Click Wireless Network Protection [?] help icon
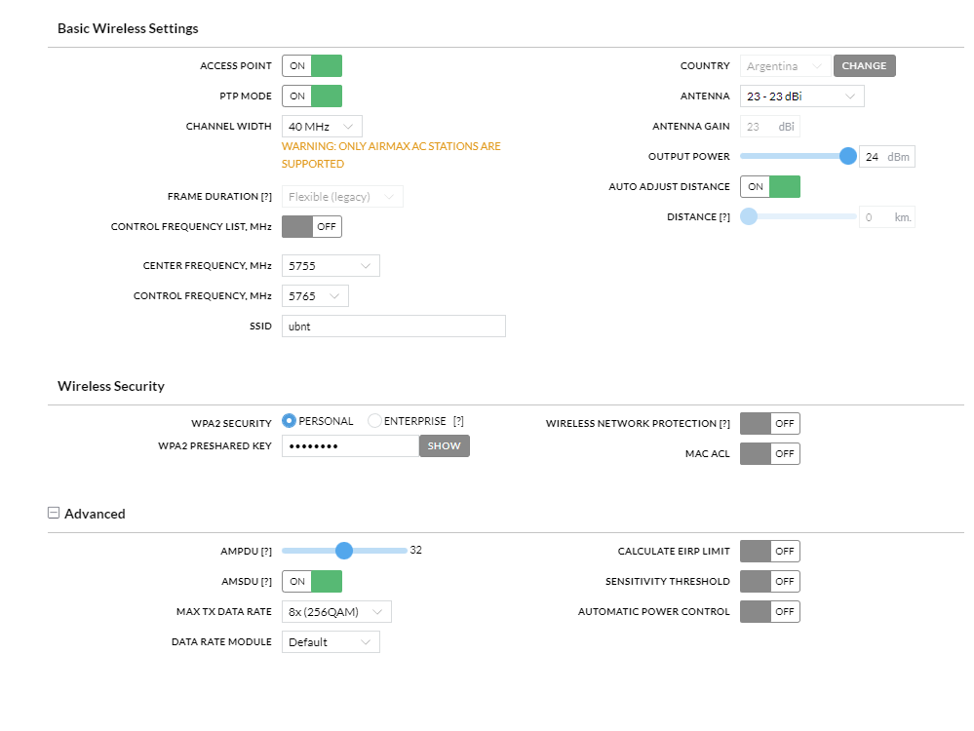The image size is (974, 731). coord(723,424)
